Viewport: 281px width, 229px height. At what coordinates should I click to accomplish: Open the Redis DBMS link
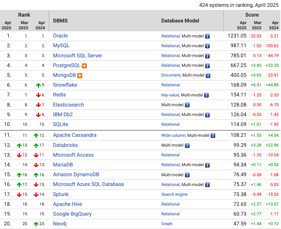[59, 95]
